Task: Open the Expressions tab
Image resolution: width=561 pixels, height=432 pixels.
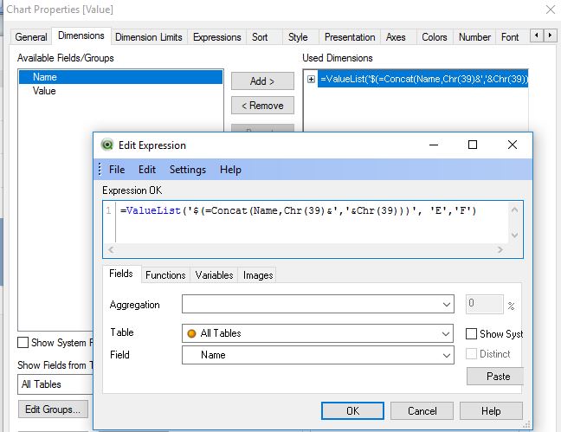Action: click(x=216, y=37)
